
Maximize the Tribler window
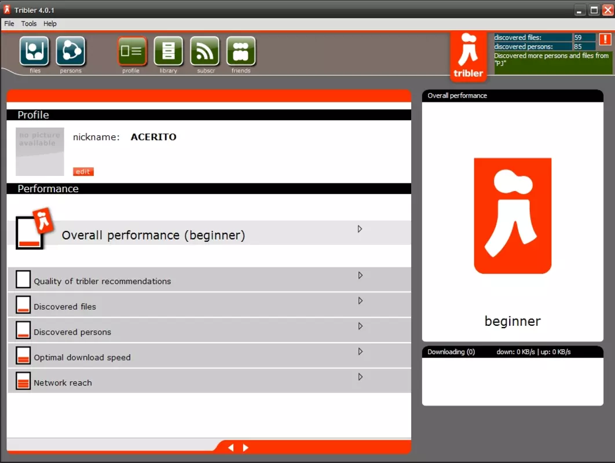[x=594, y=10]
